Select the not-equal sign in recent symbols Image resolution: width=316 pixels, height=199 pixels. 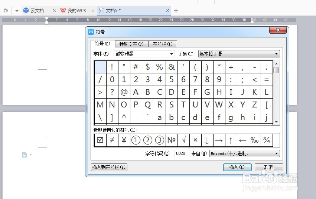point(112,140)
